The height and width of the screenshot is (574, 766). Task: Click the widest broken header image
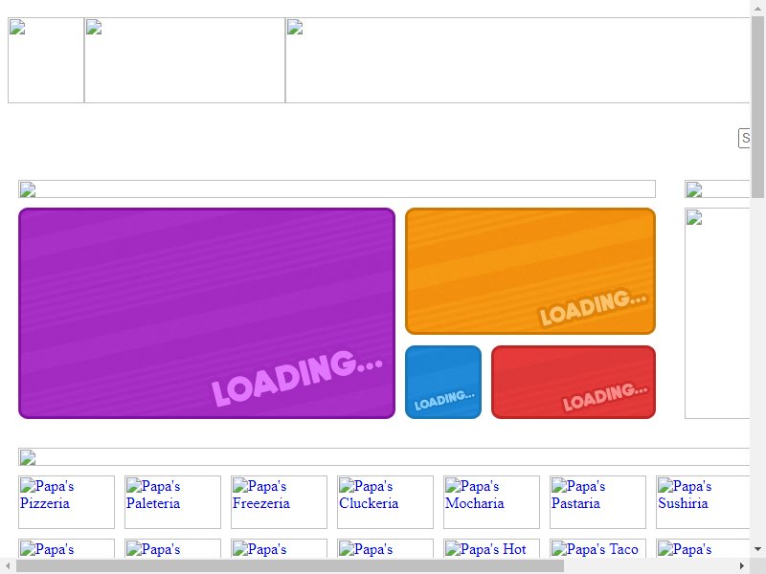coord(517,60)
